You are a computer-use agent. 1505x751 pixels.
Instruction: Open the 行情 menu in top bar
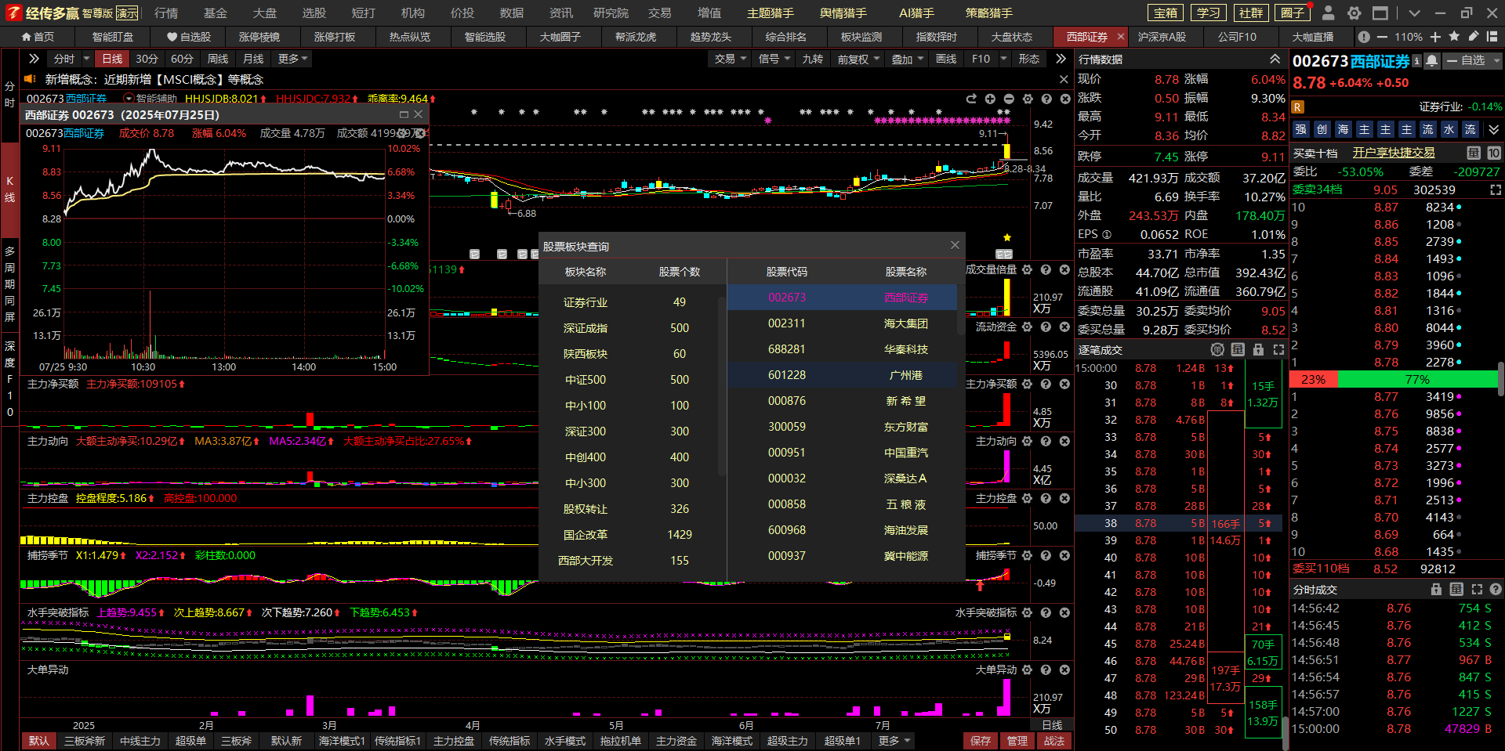(166, 13)
